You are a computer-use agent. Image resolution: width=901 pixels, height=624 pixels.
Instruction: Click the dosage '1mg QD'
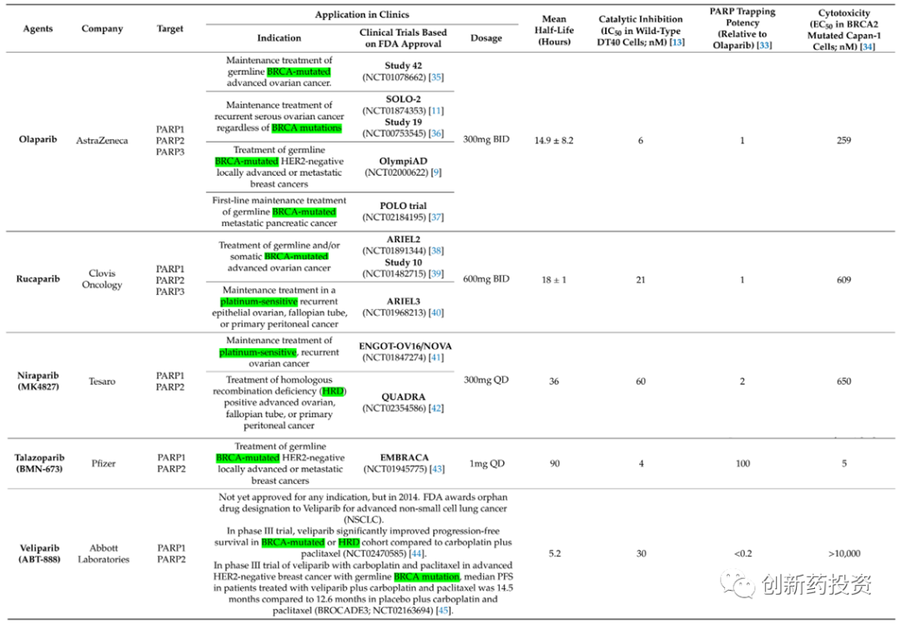point(486,463)
